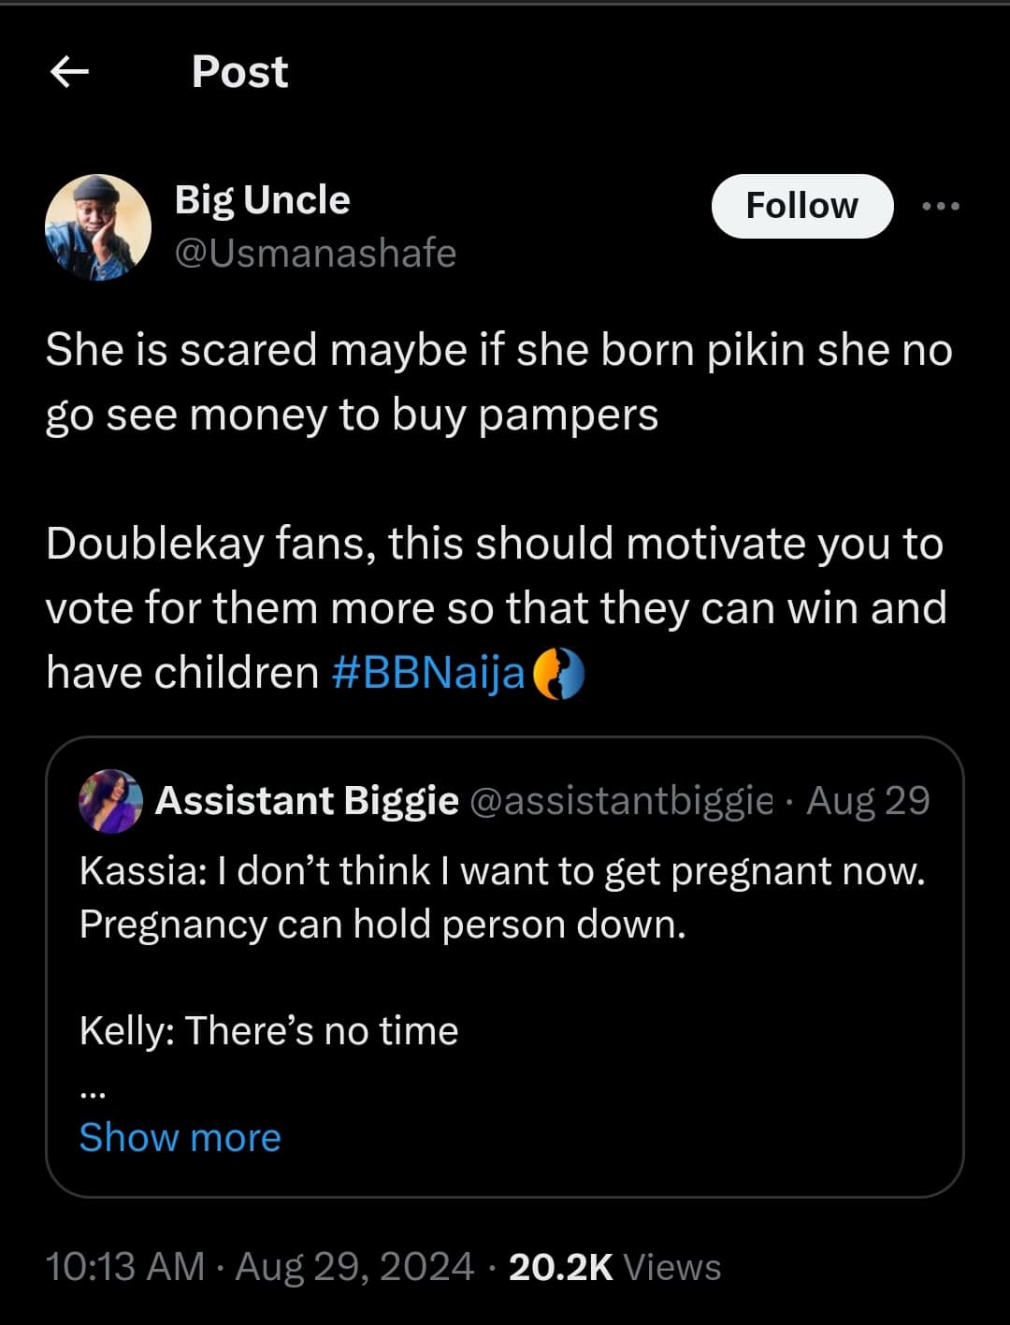
Task: Open the Big Uncle display name
Action: pyautogui.click(x=262, y=199)
